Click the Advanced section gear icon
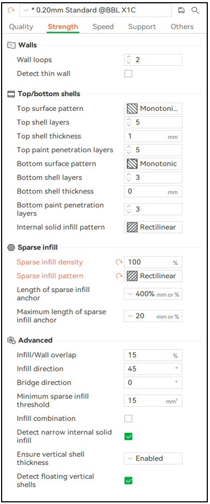This screenshot has width=210, height=504. 11,340
